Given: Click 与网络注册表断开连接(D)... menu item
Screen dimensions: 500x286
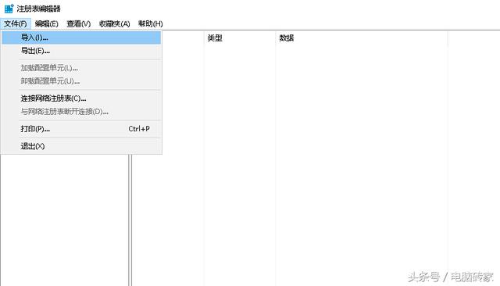Looking at the screenshot, I should click(81, 112).
